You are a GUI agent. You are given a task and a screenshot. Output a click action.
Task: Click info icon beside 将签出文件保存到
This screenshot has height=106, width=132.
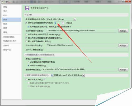point(42,59)
